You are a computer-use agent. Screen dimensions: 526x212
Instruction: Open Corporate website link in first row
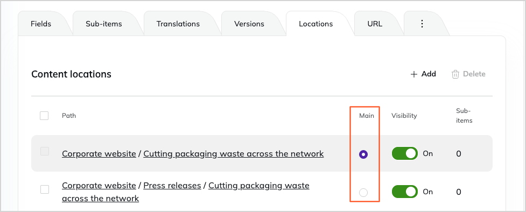pyautogui.click(x=99, y=154)
